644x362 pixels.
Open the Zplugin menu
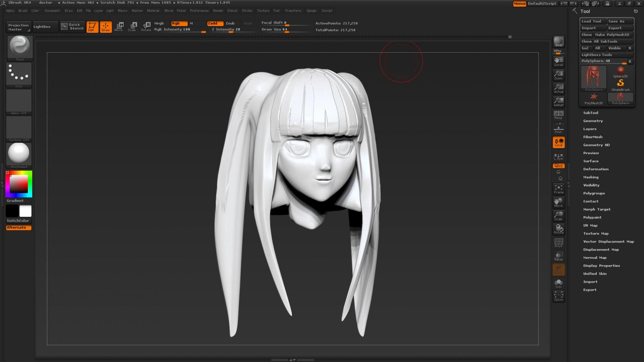tap(311, 11)
